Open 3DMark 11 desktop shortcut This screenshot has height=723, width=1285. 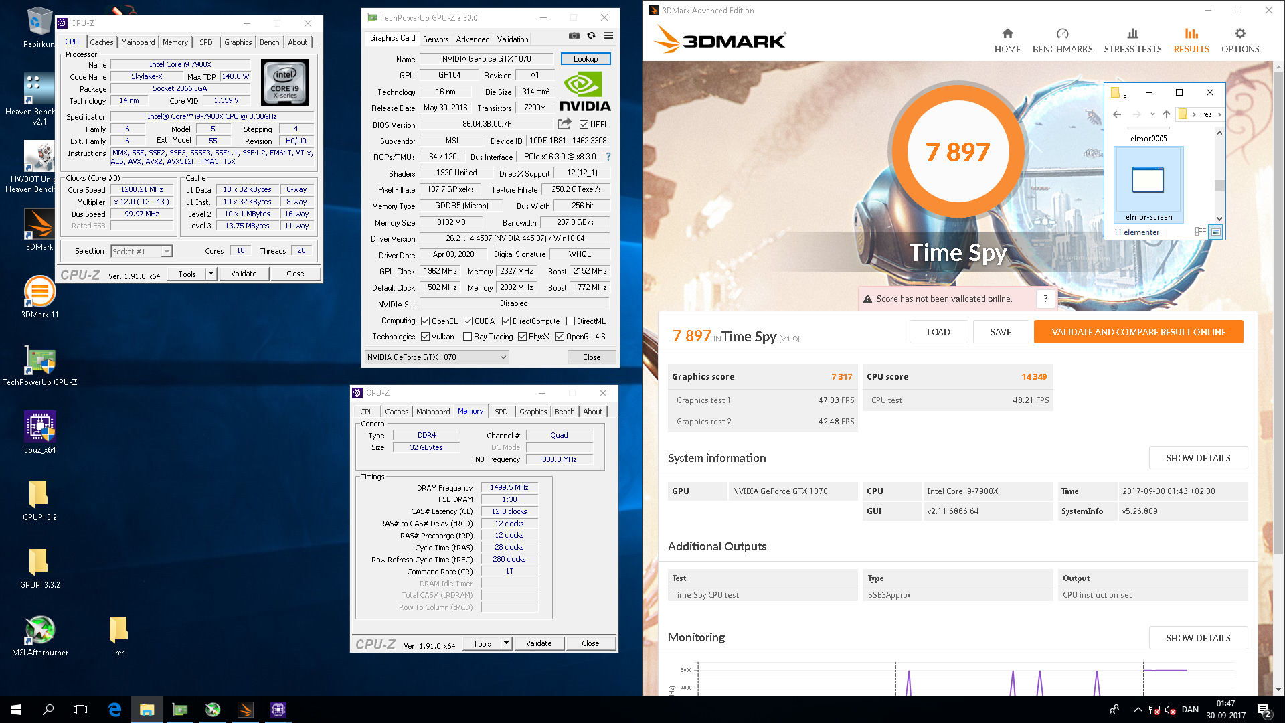click(39, 297)
